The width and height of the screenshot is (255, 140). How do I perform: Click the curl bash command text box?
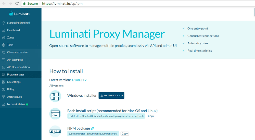[x=106, y=116]
